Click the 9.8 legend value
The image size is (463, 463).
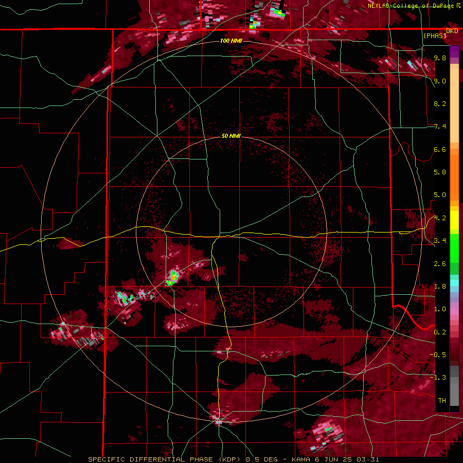pyautogui.click(x=440, y=58)
